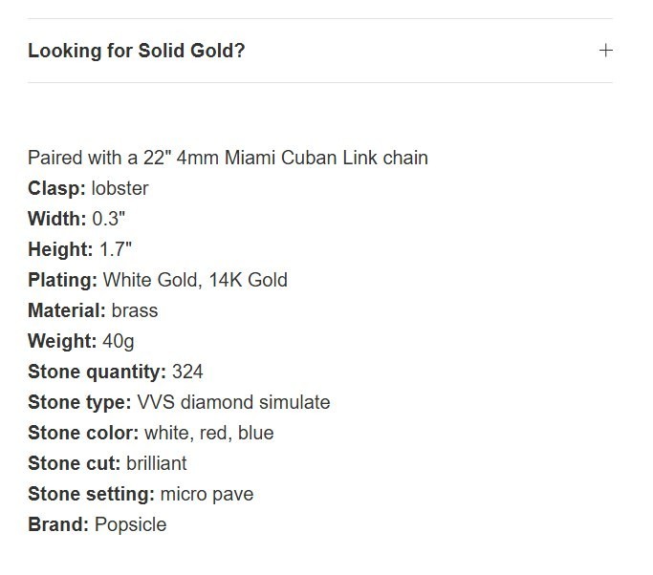This screenshot has height=575, width=653.
Task: Click the Paired with Miami Cuban Link text
Action: (228, 158)
